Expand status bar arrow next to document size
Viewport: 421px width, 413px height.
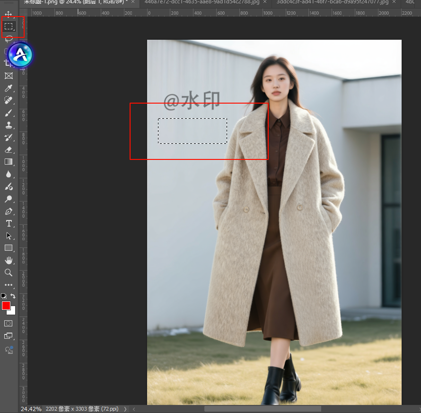coord(125,409)
